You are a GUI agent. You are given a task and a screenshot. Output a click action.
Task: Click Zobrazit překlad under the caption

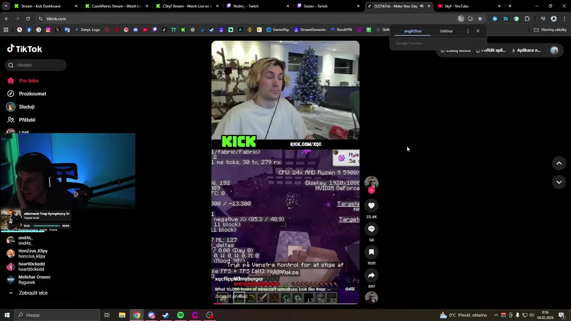pyautogui.click(x=231, y=296)
